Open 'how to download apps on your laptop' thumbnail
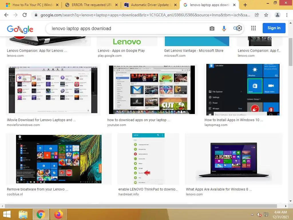The width and height of the screenshot is (293, 220). point(152,90)
